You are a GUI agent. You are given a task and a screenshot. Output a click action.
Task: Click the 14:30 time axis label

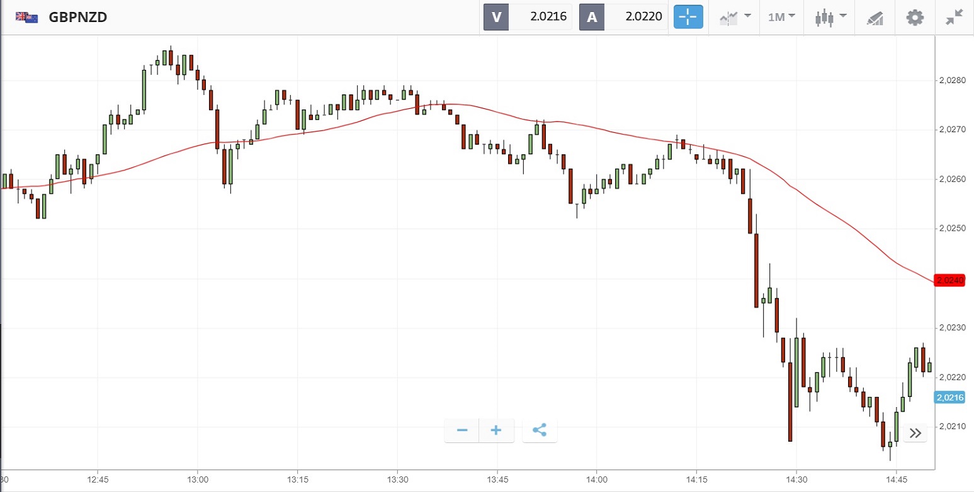coord(796,479)
